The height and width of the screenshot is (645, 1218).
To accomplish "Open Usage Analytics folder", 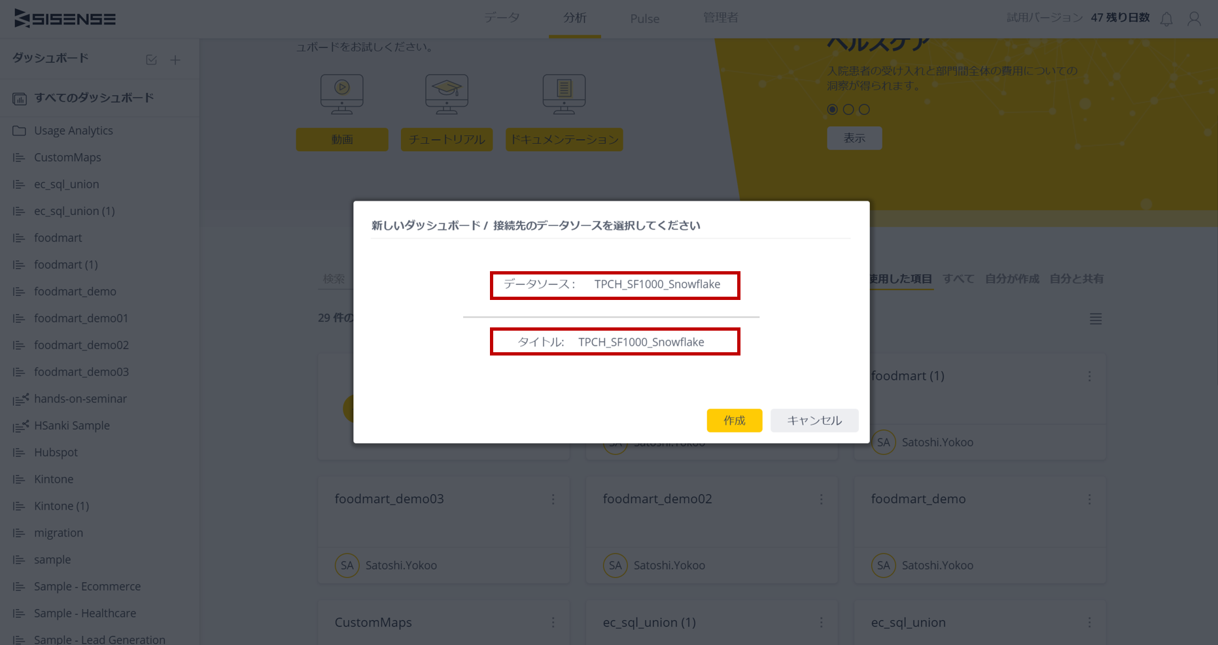I will tap(73, 131).
